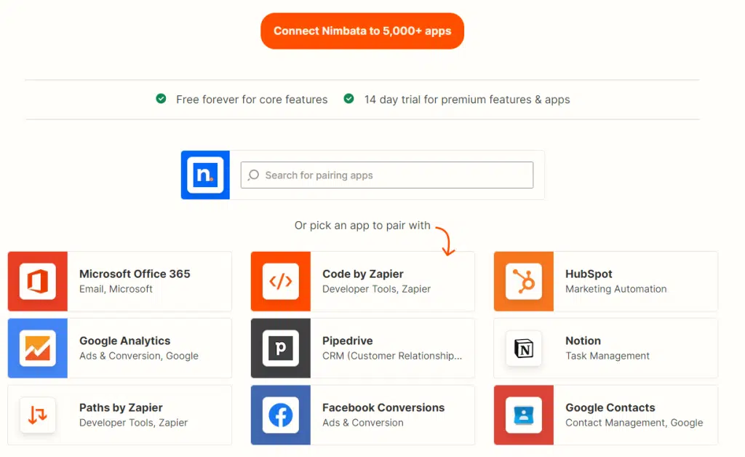The image size is (745, 457).
Task: Click 'Developer Tools, Zapier' under Paths by Zapier
Action: 134,423
